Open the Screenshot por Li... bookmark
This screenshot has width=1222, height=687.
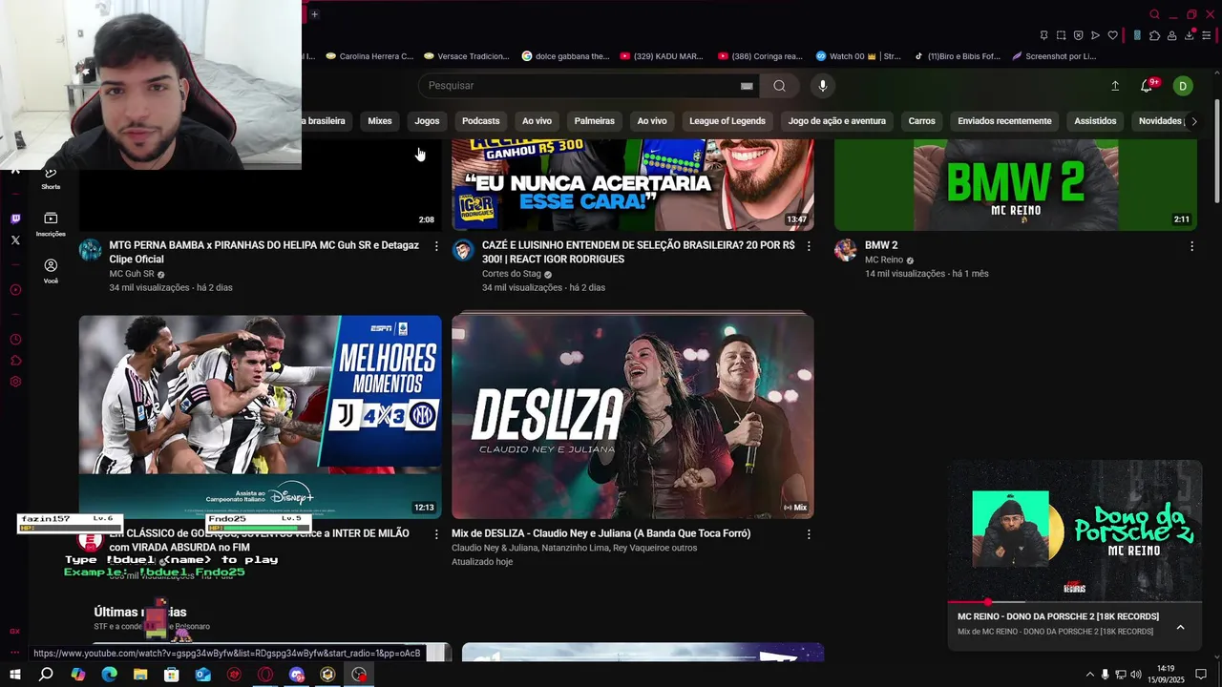click(x=1054, y=56)
